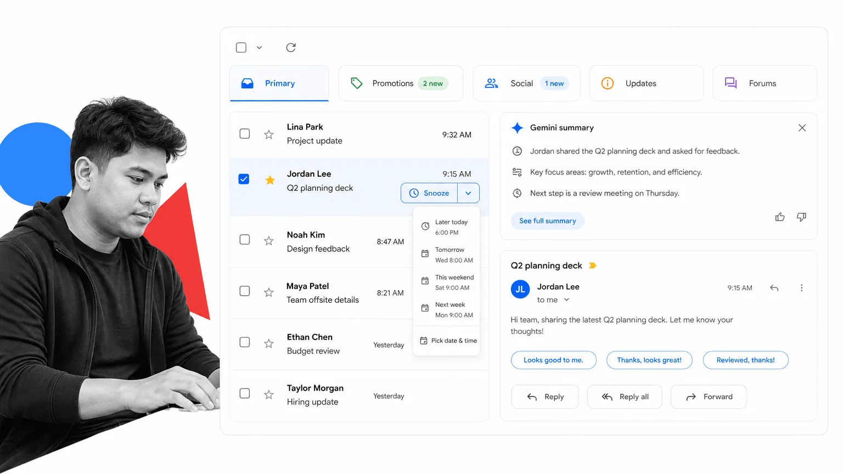Image resolution: width=843 pixels, height=474 pixels.
Task: Open the three-dot more options menu
Action: click(801, 288)
